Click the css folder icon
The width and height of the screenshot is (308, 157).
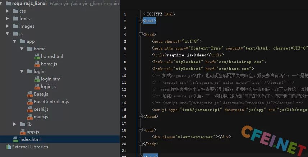[15, 11]
